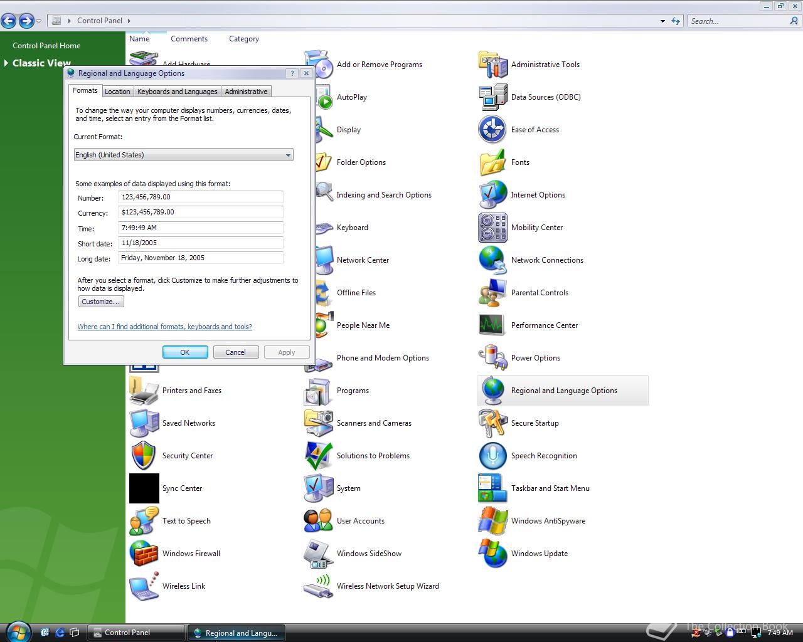Open Taskbar and Start Menu icon
Screen dimensions: 803x642
[493, 488]
